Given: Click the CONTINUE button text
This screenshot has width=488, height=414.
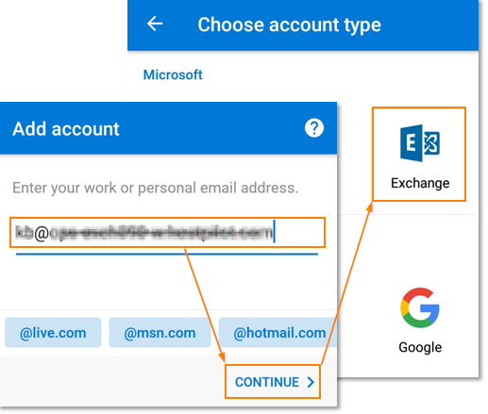Looking at the screenshot, I should (x=267, y=382).
